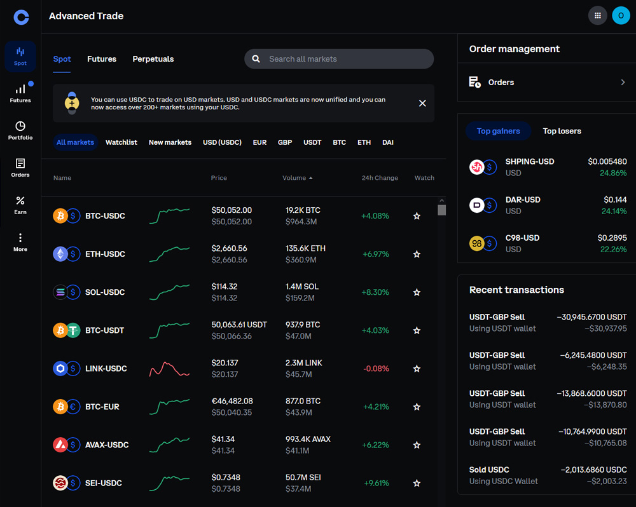Star BTC-USDC to add to watchlist

(417, 216)
